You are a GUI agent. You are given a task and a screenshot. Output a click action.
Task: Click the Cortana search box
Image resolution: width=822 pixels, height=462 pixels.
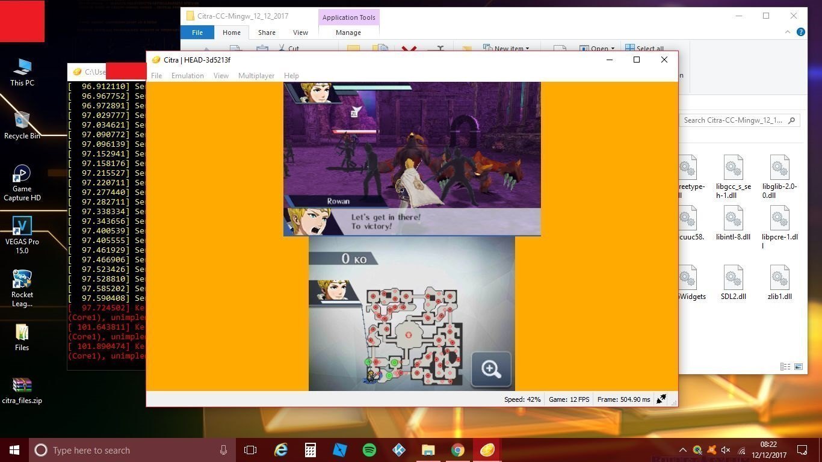[132, 450]
